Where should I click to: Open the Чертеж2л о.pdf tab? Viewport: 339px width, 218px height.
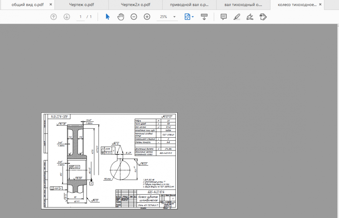(136, 5)
